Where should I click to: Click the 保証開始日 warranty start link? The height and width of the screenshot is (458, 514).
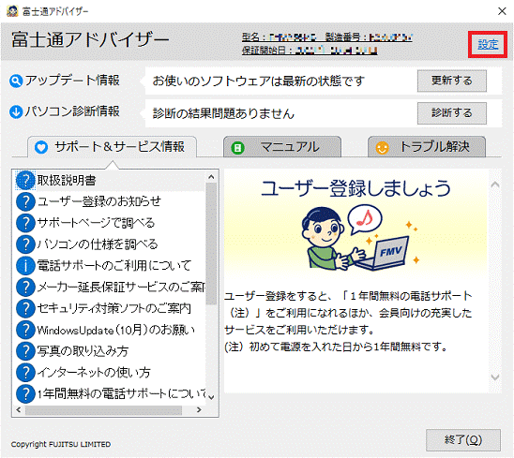tap(310, 51)
